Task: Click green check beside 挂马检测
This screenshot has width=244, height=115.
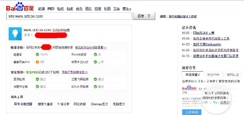Action: (37, 87)
